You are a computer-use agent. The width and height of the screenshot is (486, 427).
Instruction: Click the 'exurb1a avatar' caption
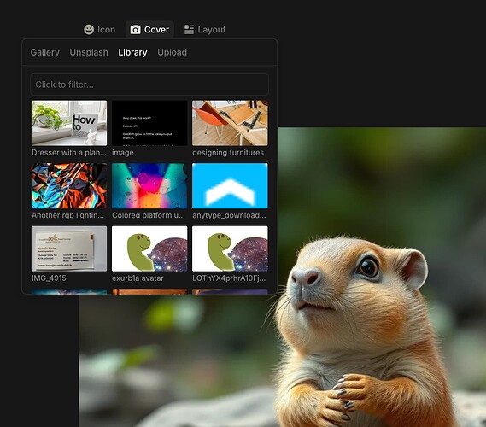click(x=138, y=278)
